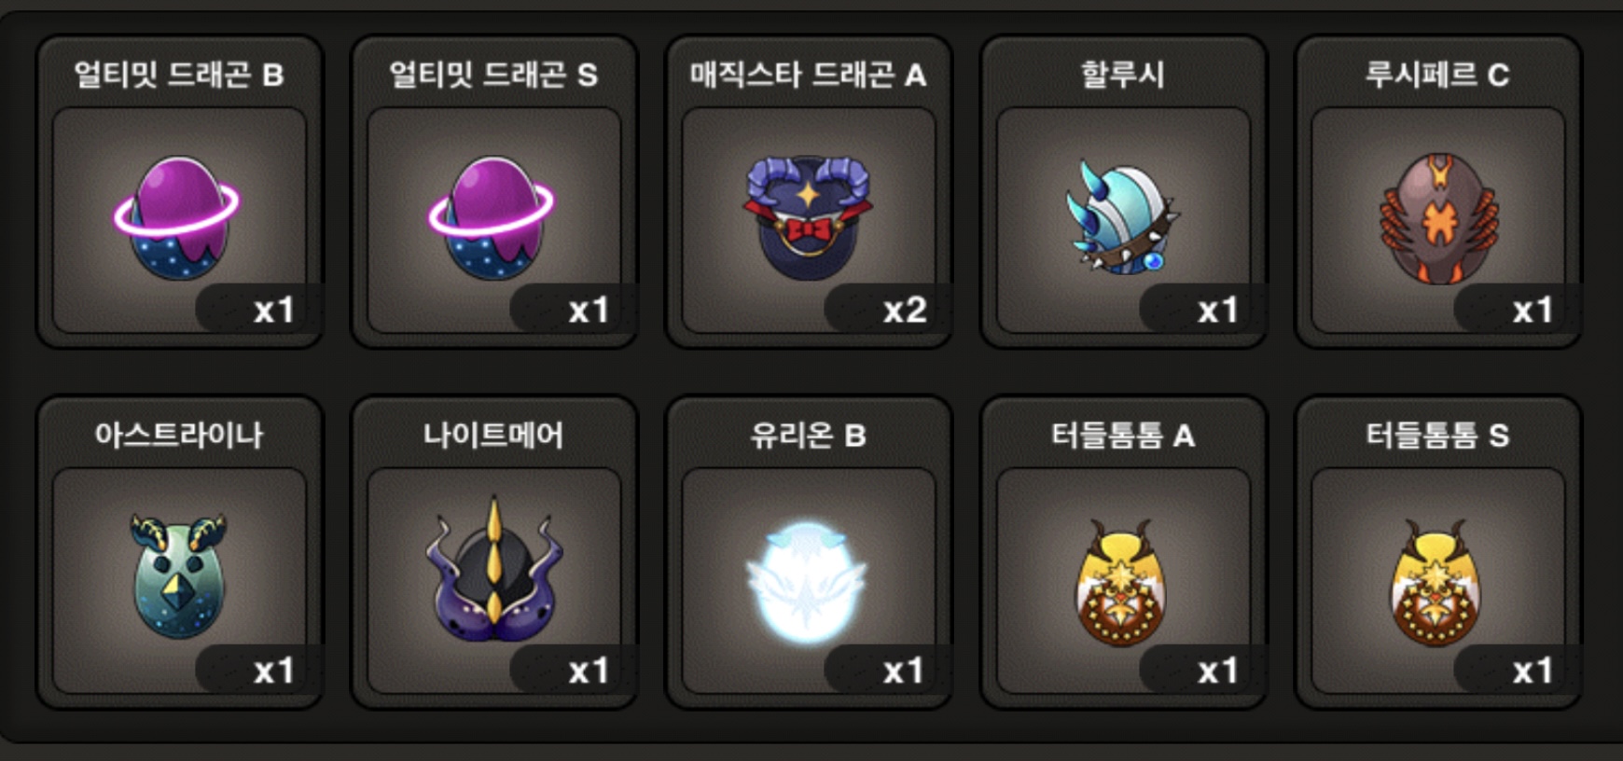The width and height of the screenshot is (1623, 761).
Task: Choose the 터들톰톰 A yellow egg
Action: pos(1121,583)
